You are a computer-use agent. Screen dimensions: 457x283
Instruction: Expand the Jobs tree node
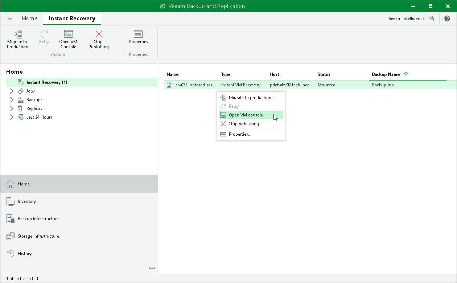11,91
